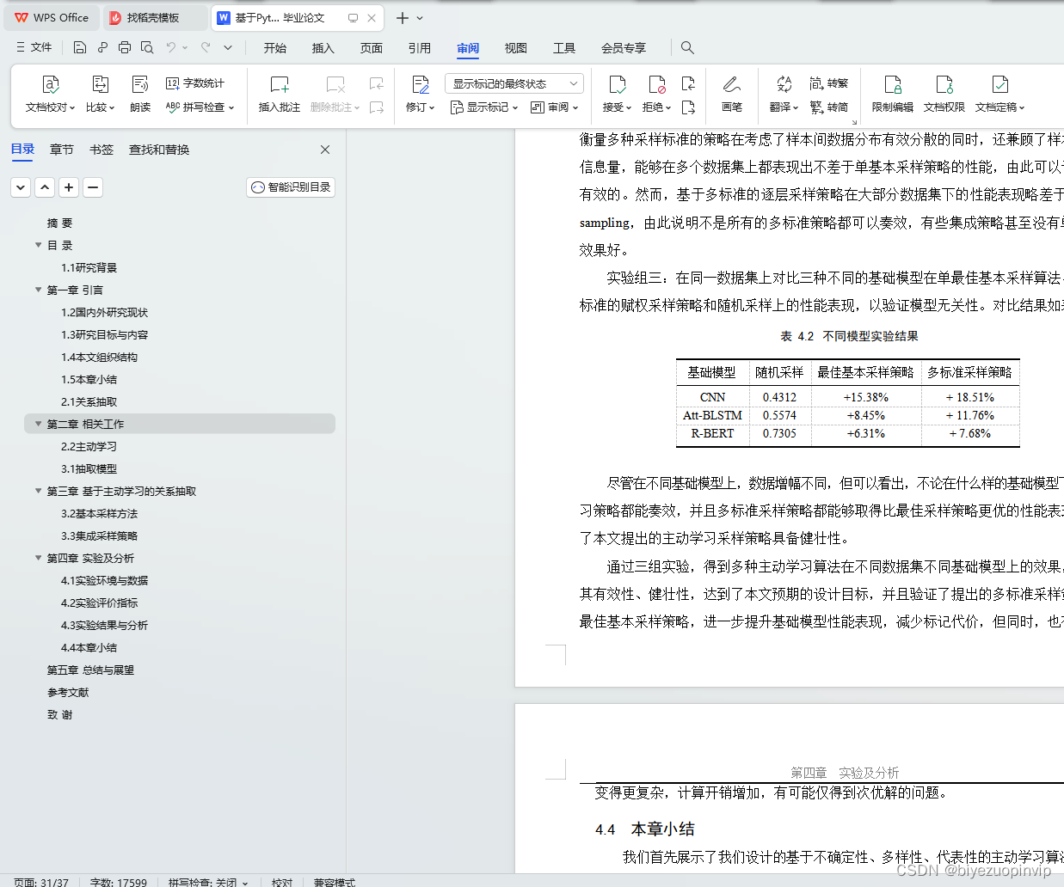Run 智能识别目录 smart outline recognition

coord(290,187)
